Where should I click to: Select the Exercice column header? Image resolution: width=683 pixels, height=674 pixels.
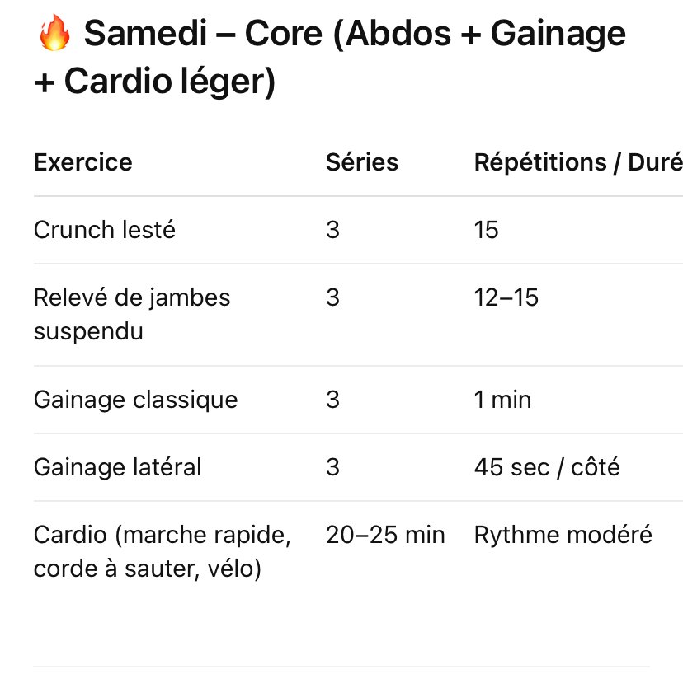pos(82,162)
